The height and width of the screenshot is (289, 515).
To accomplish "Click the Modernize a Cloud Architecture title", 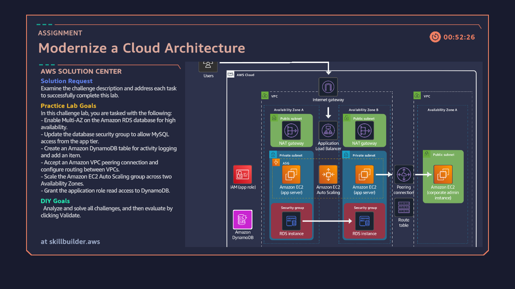I will tap(142, 48).
